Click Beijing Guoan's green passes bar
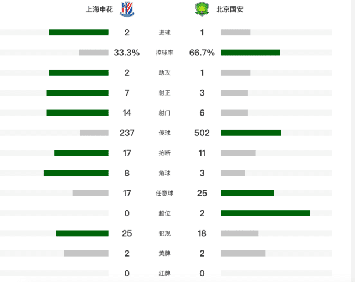Image resolution: width=355 pixels, height=282 pixels. pos(251,133)
